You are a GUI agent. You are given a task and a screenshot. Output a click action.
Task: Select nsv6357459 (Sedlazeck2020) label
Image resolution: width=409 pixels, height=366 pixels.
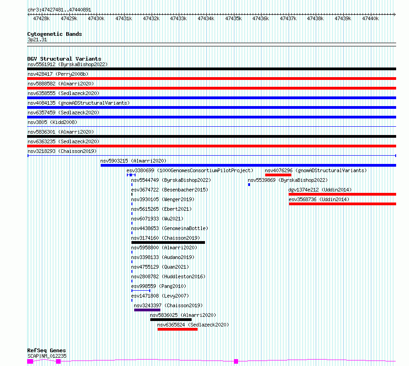(63, 113)
